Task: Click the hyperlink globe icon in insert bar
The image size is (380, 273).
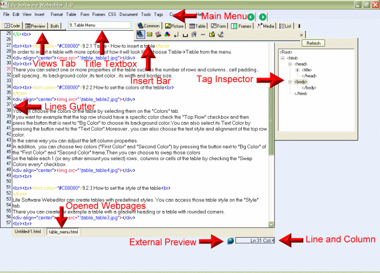Action: tap(141, 35)
